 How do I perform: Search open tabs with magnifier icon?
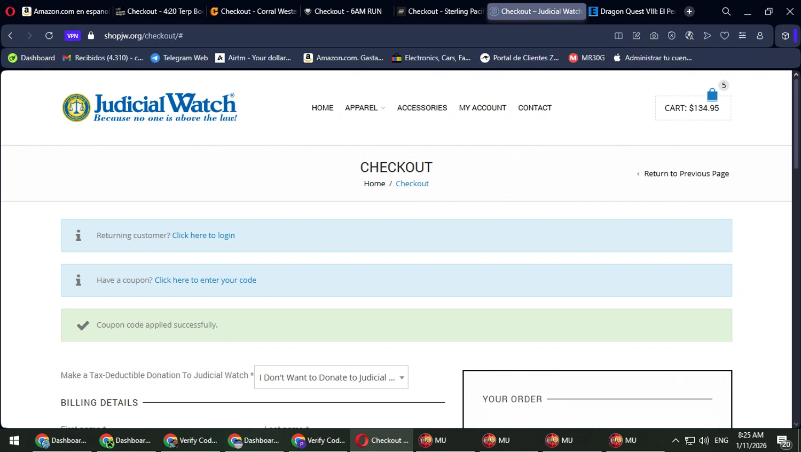(x=726, y=11)
